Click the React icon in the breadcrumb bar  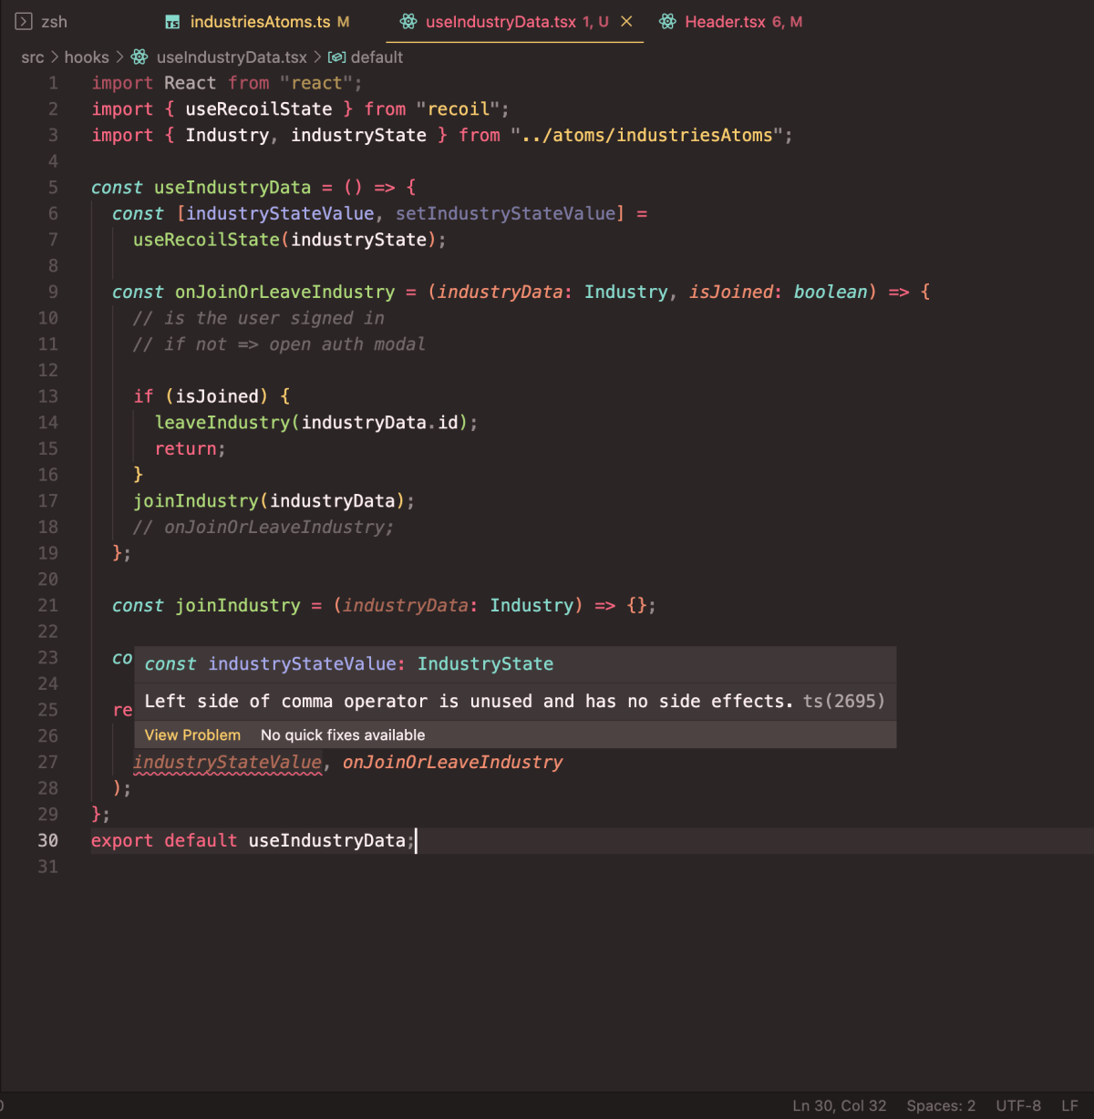[x=139, y=56]
